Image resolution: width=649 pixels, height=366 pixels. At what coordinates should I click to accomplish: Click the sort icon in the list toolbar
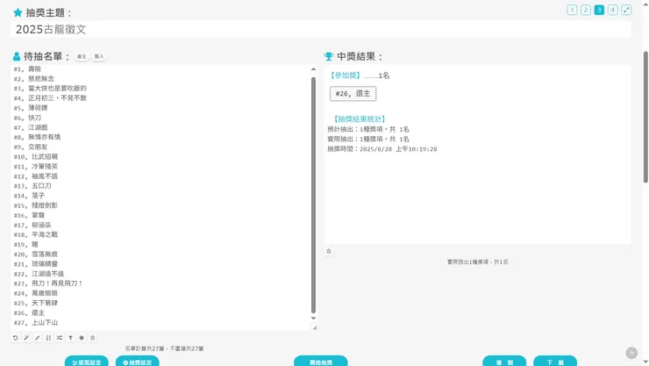(x=48, y=338)
